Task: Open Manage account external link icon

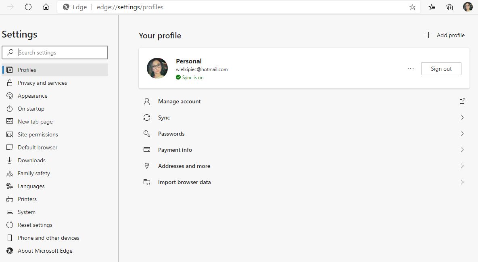Action: click(x=462, y=101)
